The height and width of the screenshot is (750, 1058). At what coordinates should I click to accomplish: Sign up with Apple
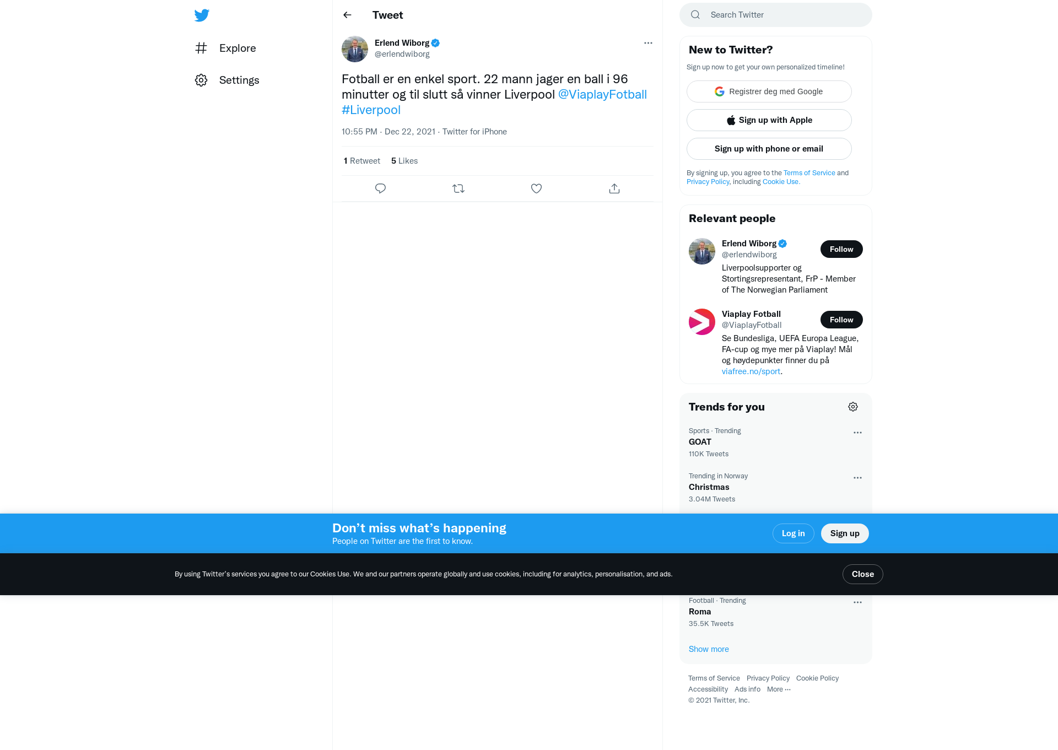pyautogui.click(x=769, y=120)
